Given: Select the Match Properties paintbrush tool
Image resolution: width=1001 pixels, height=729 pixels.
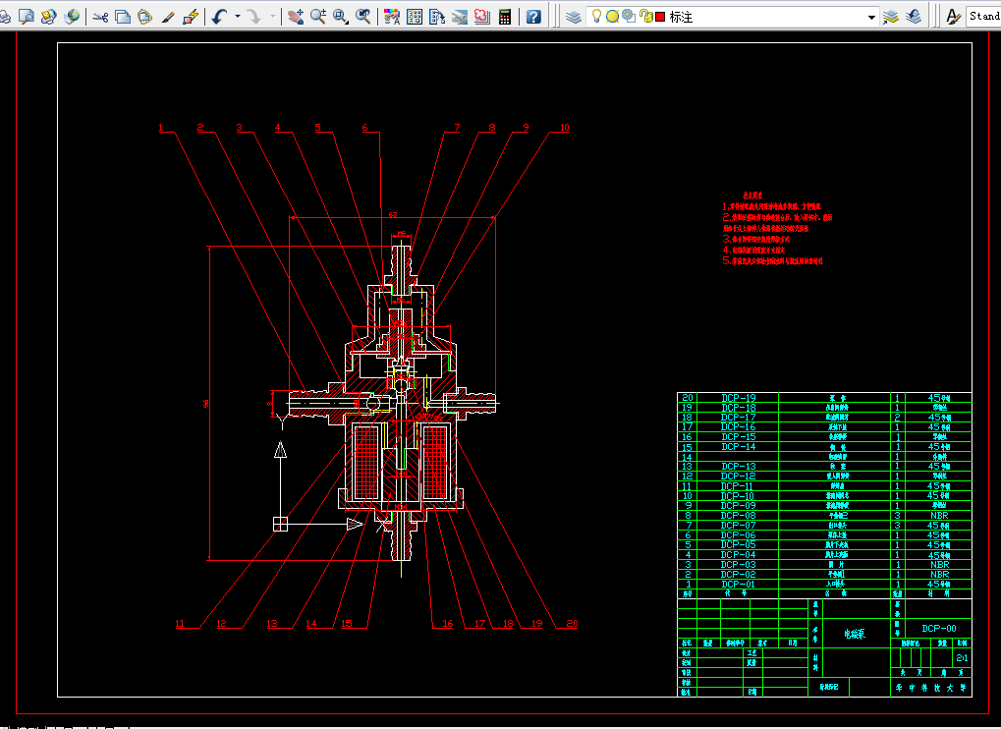Looking at the screenshot, I should [x=168, y=17].
